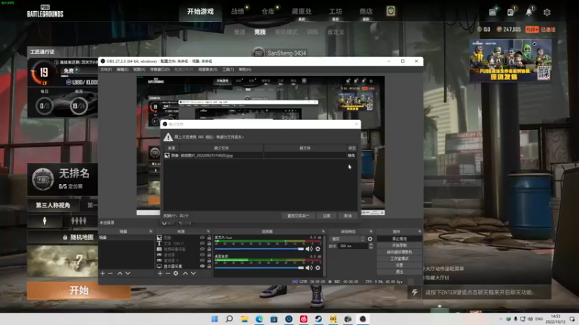Move scene down in the Scenes dock

128,274
